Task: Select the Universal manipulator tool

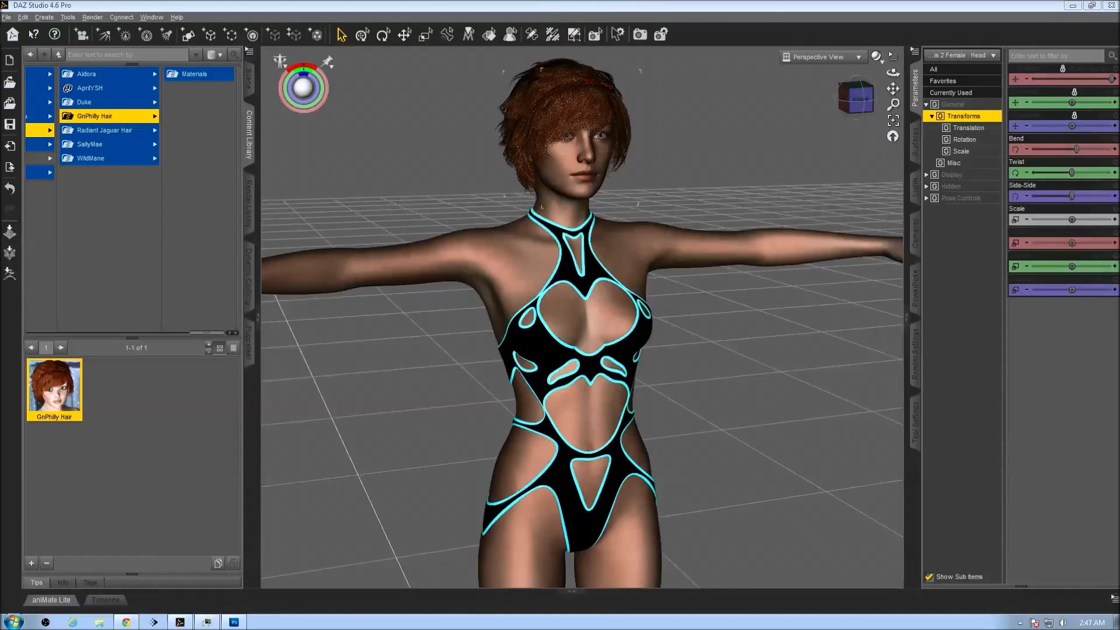Action: (x=362, y=35)
